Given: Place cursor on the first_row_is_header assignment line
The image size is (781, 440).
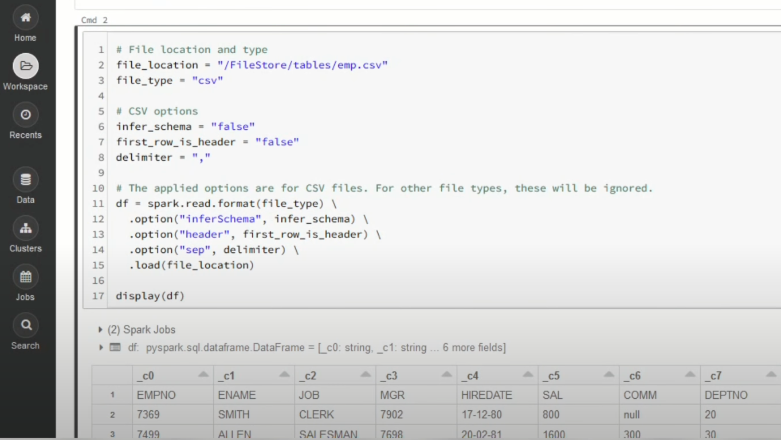Looking at the screenshot, I should click(207, 142).
